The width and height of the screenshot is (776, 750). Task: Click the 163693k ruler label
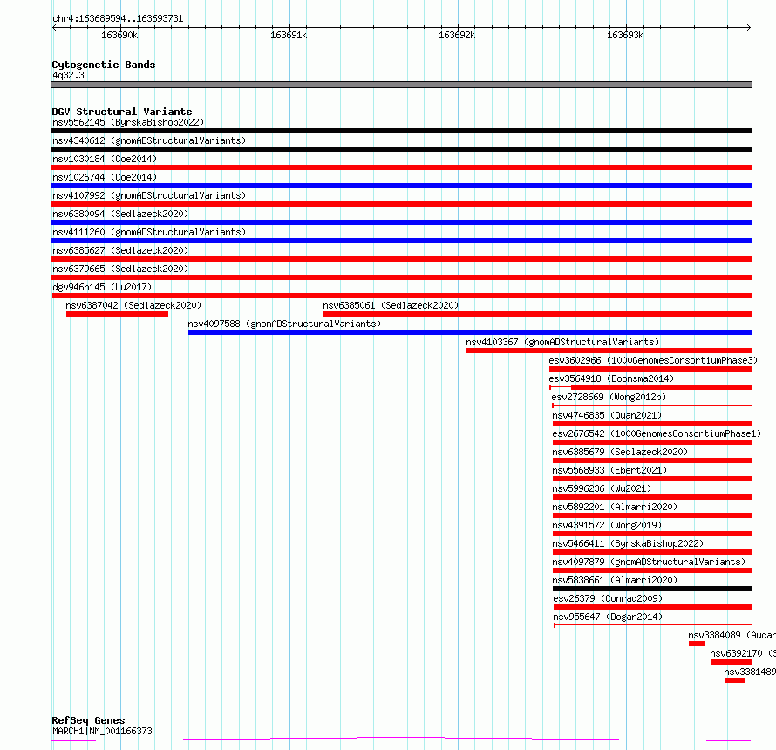pyautogui.click(x=625, y=35)
